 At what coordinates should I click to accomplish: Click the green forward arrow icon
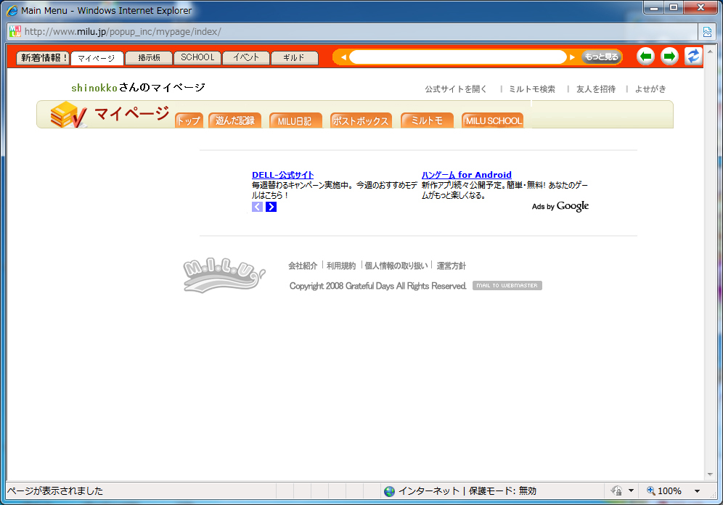[669, 57]
